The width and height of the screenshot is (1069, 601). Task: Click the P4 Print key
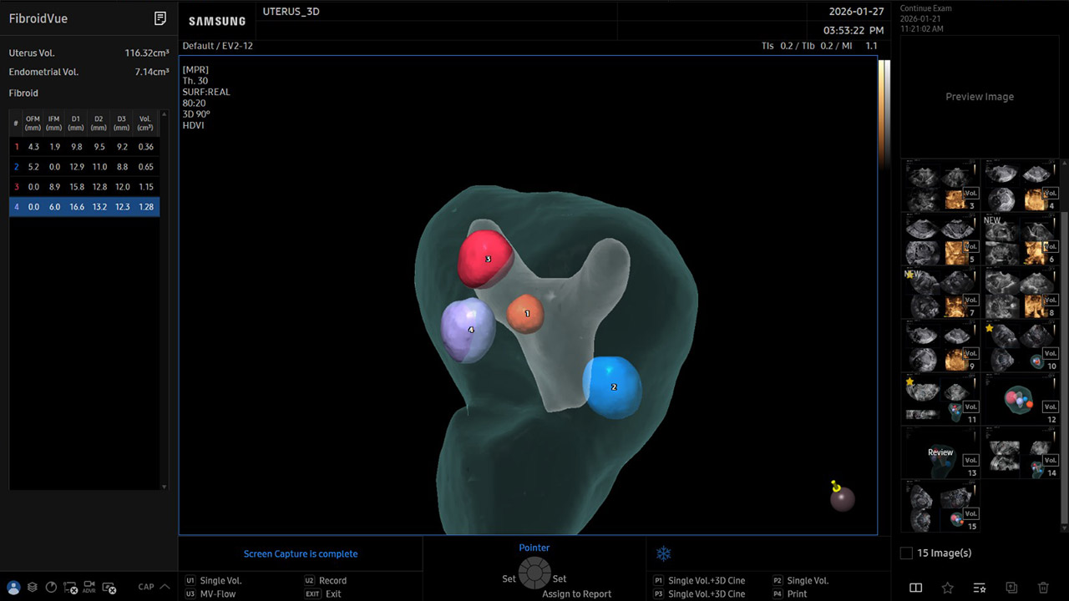point(790,593)
